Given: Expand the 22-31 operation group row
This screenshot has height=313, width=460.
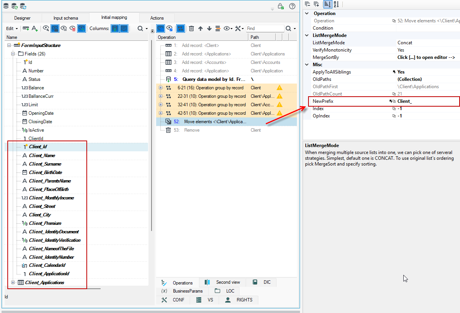Looking at the screenshot, I should pos(160,96).
